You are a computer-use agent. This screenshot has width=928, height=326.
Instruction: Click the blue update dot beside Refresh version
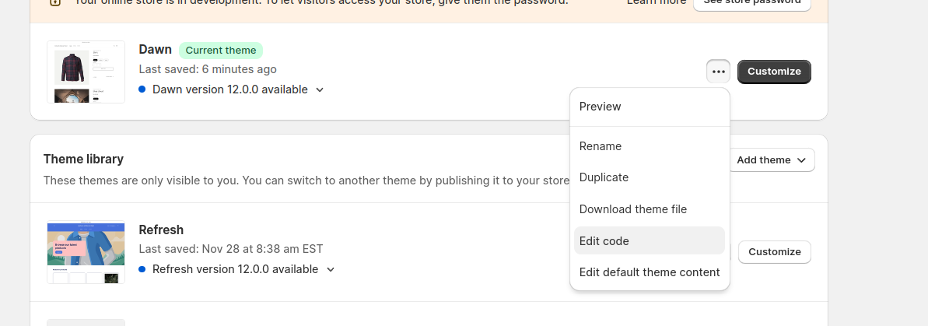(142, 269)
